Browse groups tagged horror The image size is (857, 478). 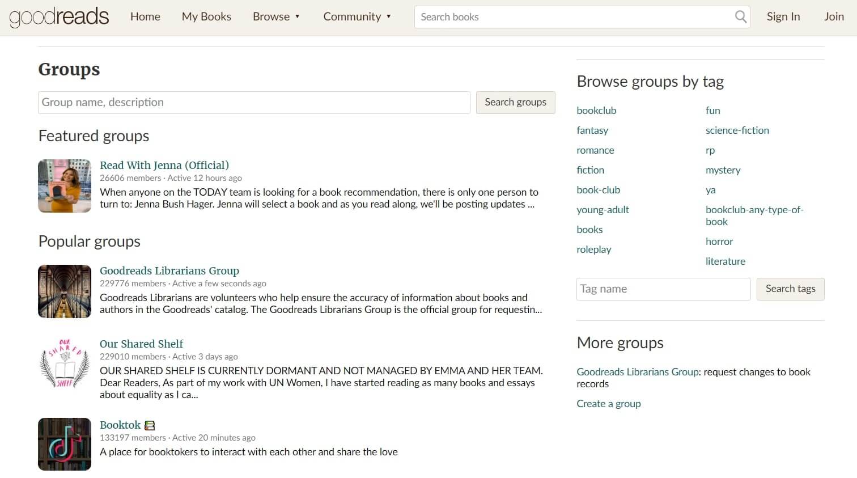coord(719,242)
